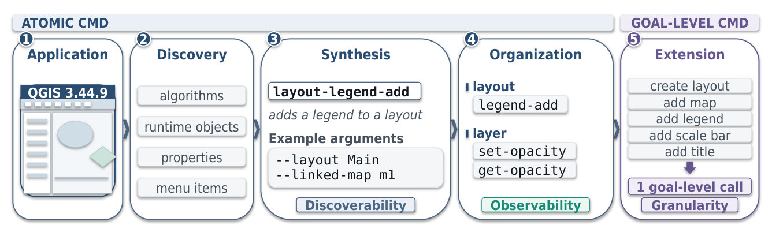Click the green Observability label
Viewport: 772px width, 240px height.
click(x=535, y=205)
